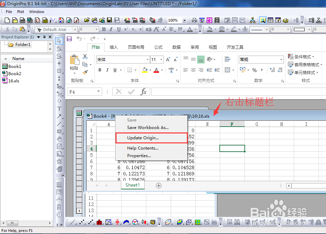Click the 粘贴 paste button
Screen dimensions: 326x234
click(x=74, y=64)
